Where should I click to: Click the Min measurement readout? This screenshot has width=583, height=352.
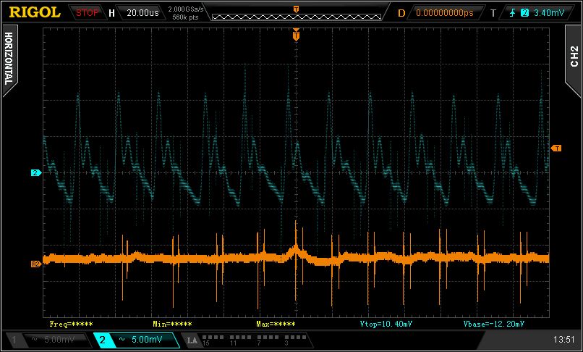pyautogui.click(x=172, y=324)
